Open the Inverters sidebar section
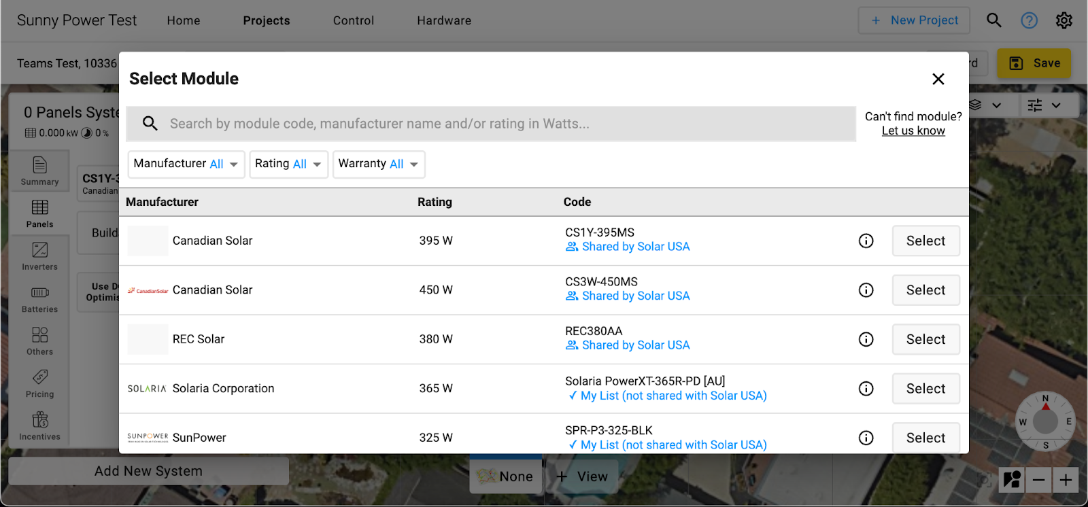This screenshot has height=507, width=1088. [40, 257]
